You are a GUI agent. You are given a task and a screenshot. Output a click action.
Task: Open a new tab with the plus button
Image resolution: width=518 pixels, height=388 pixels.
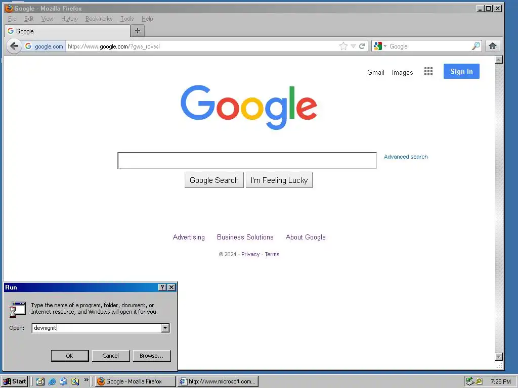(x=138, y=31)
